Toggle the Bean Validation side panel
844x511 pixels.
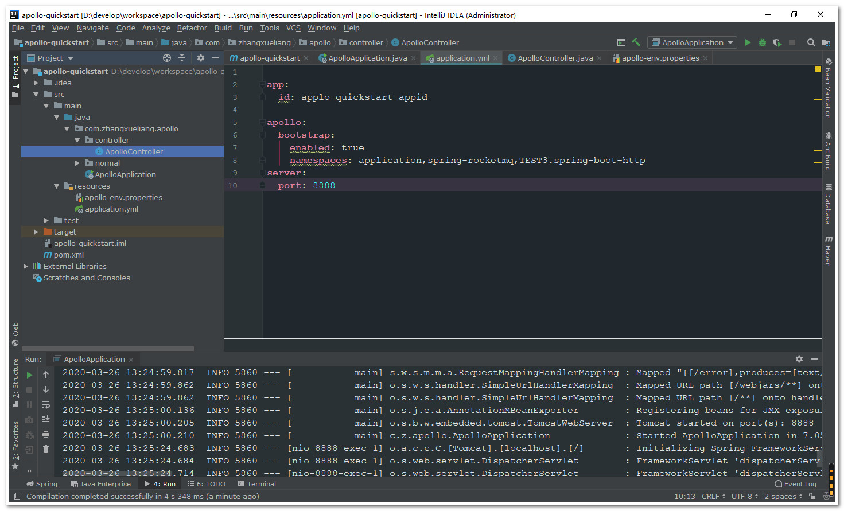829,88
